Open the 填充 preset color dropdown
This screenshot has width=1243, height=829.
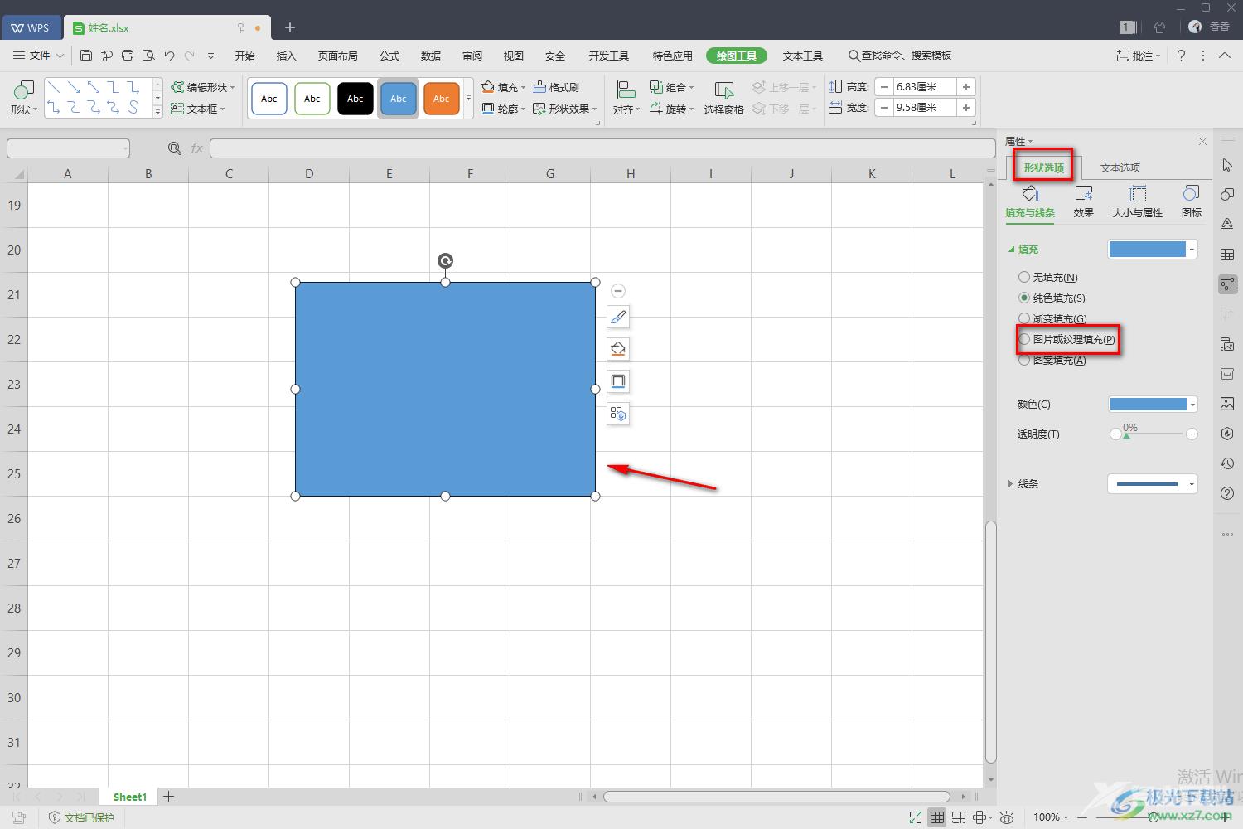coord(1153,249)
